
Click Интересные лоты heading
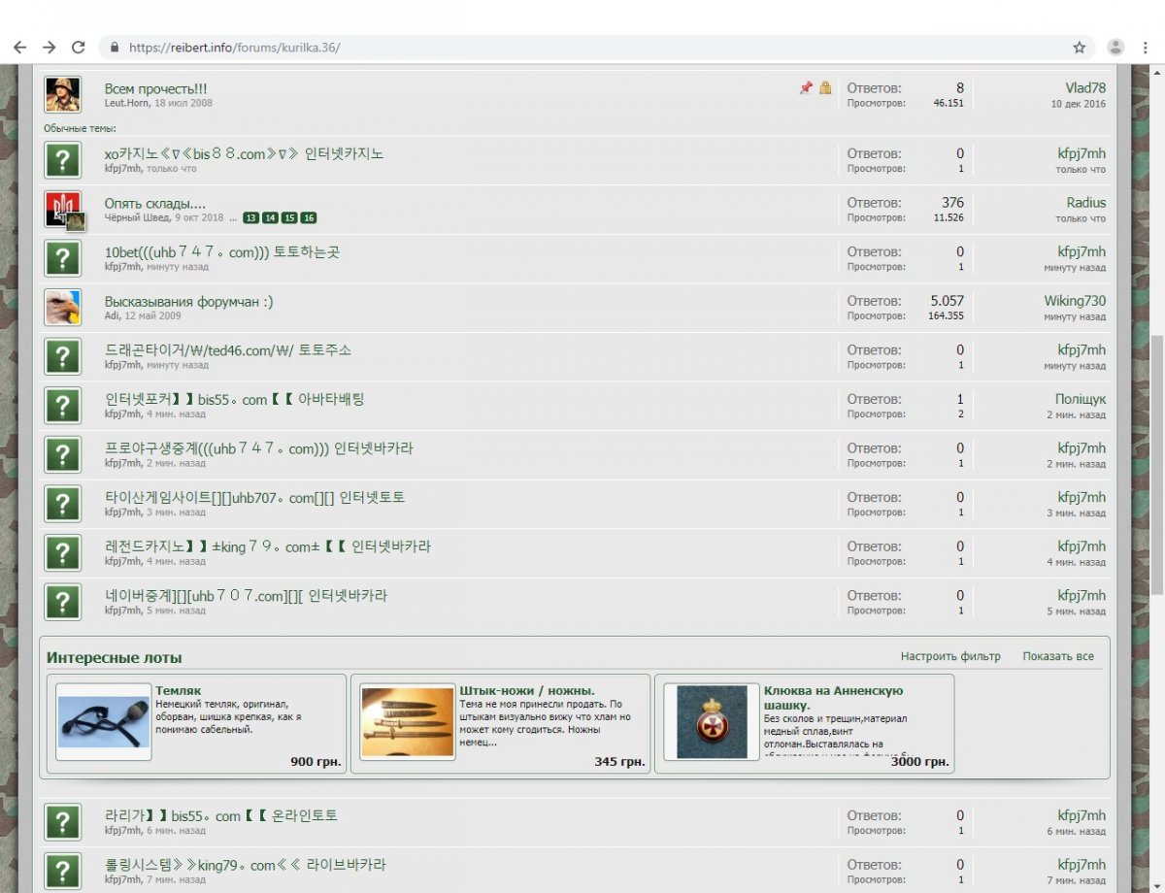coord(115,657)
